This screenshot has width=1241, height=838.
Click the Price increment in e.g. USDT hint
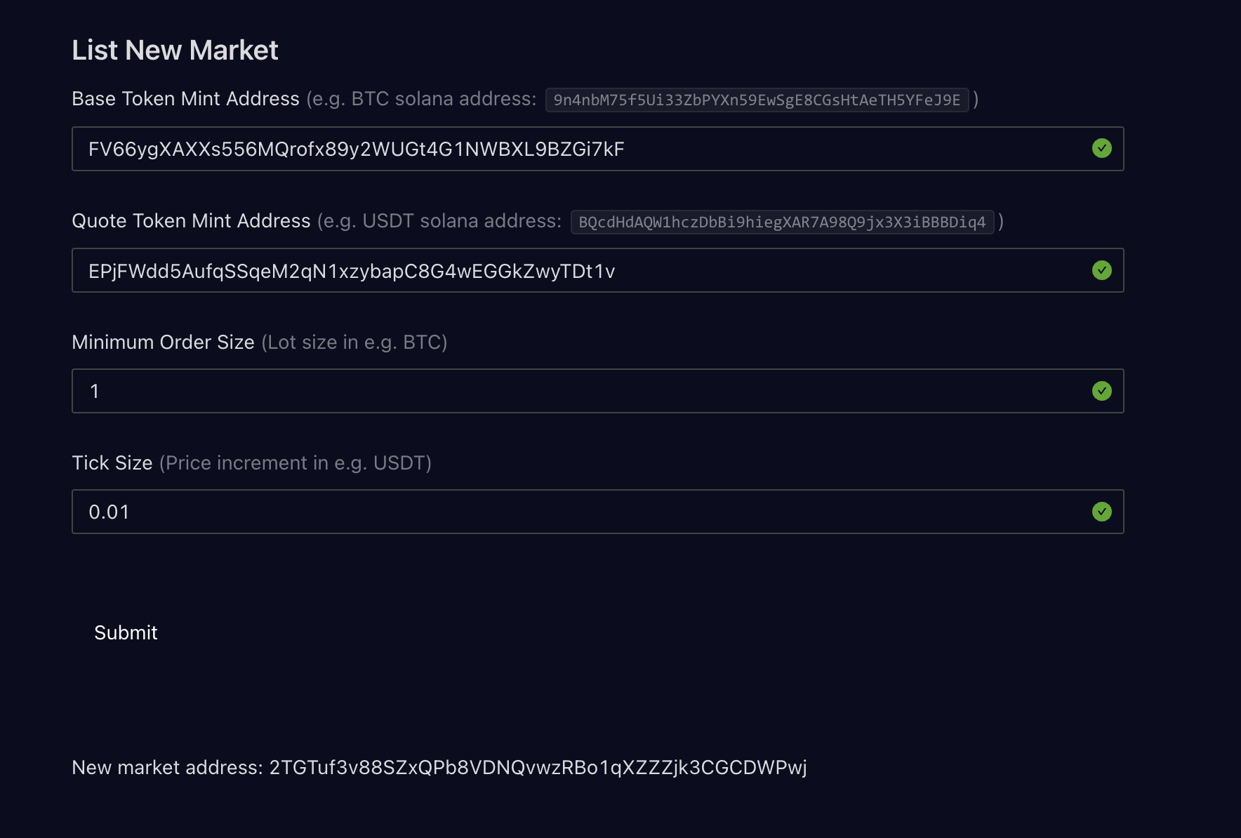296,463
